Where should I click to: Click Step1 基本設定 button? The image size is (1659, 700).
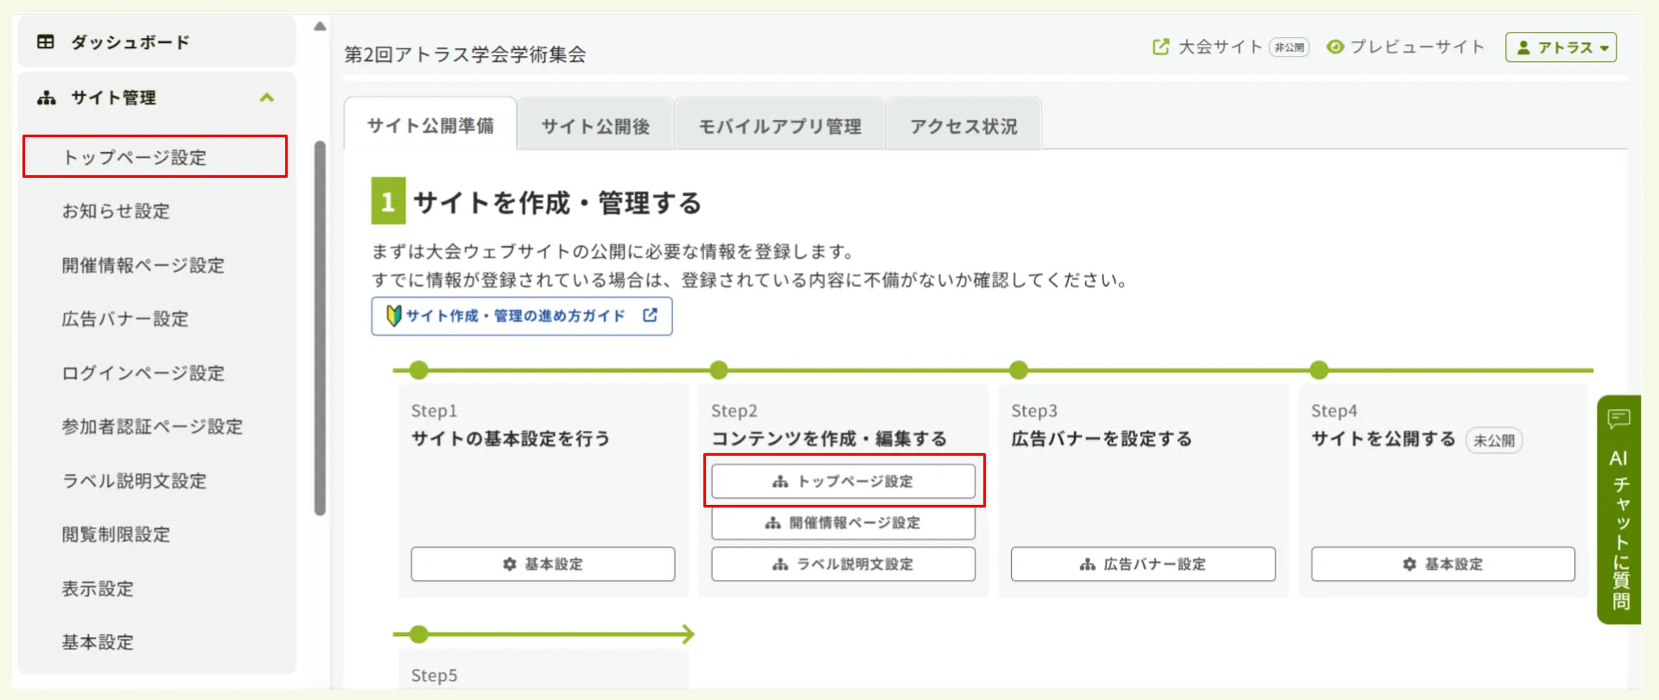543,564
